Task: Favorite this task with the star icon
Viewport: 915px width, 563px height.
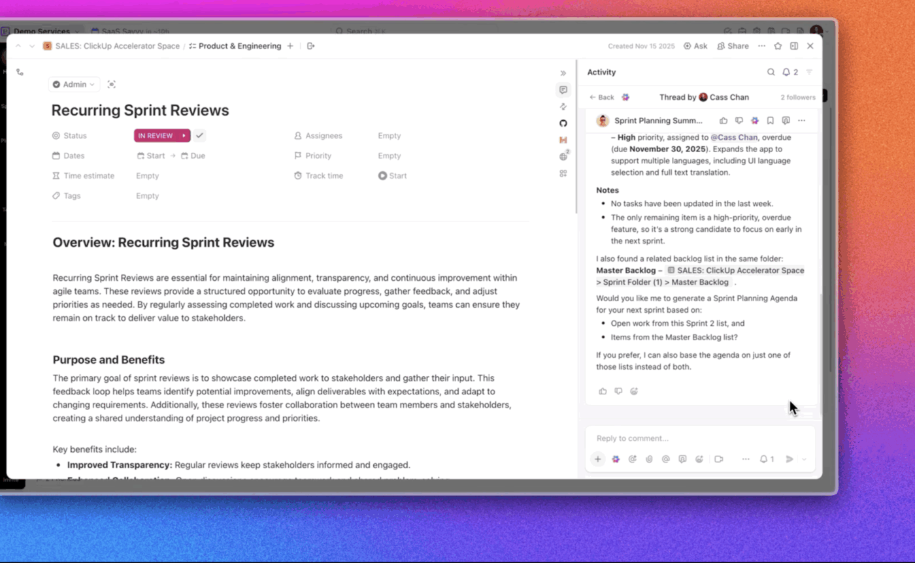Action: coord(778,46)
